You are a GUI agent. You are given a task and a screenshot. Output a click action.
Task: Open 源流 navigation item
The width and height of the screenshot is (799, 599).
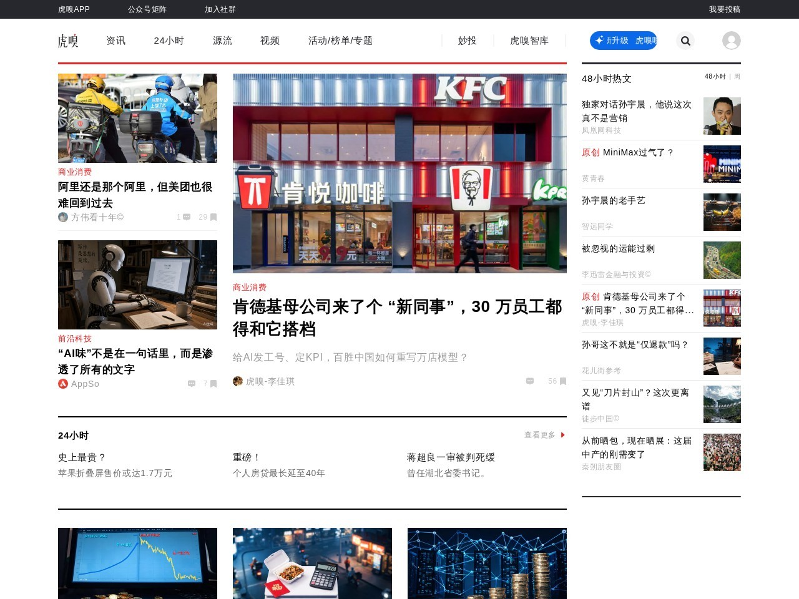pos(223,41)
